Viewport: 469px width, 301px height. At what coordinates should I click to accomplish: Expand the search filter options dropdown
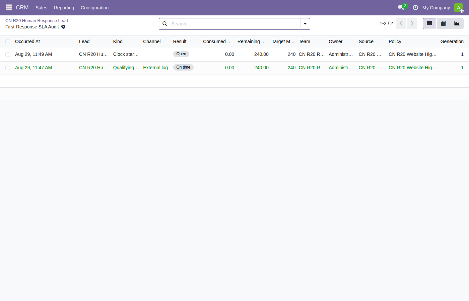pyautogui.click(x=305, y=24)
